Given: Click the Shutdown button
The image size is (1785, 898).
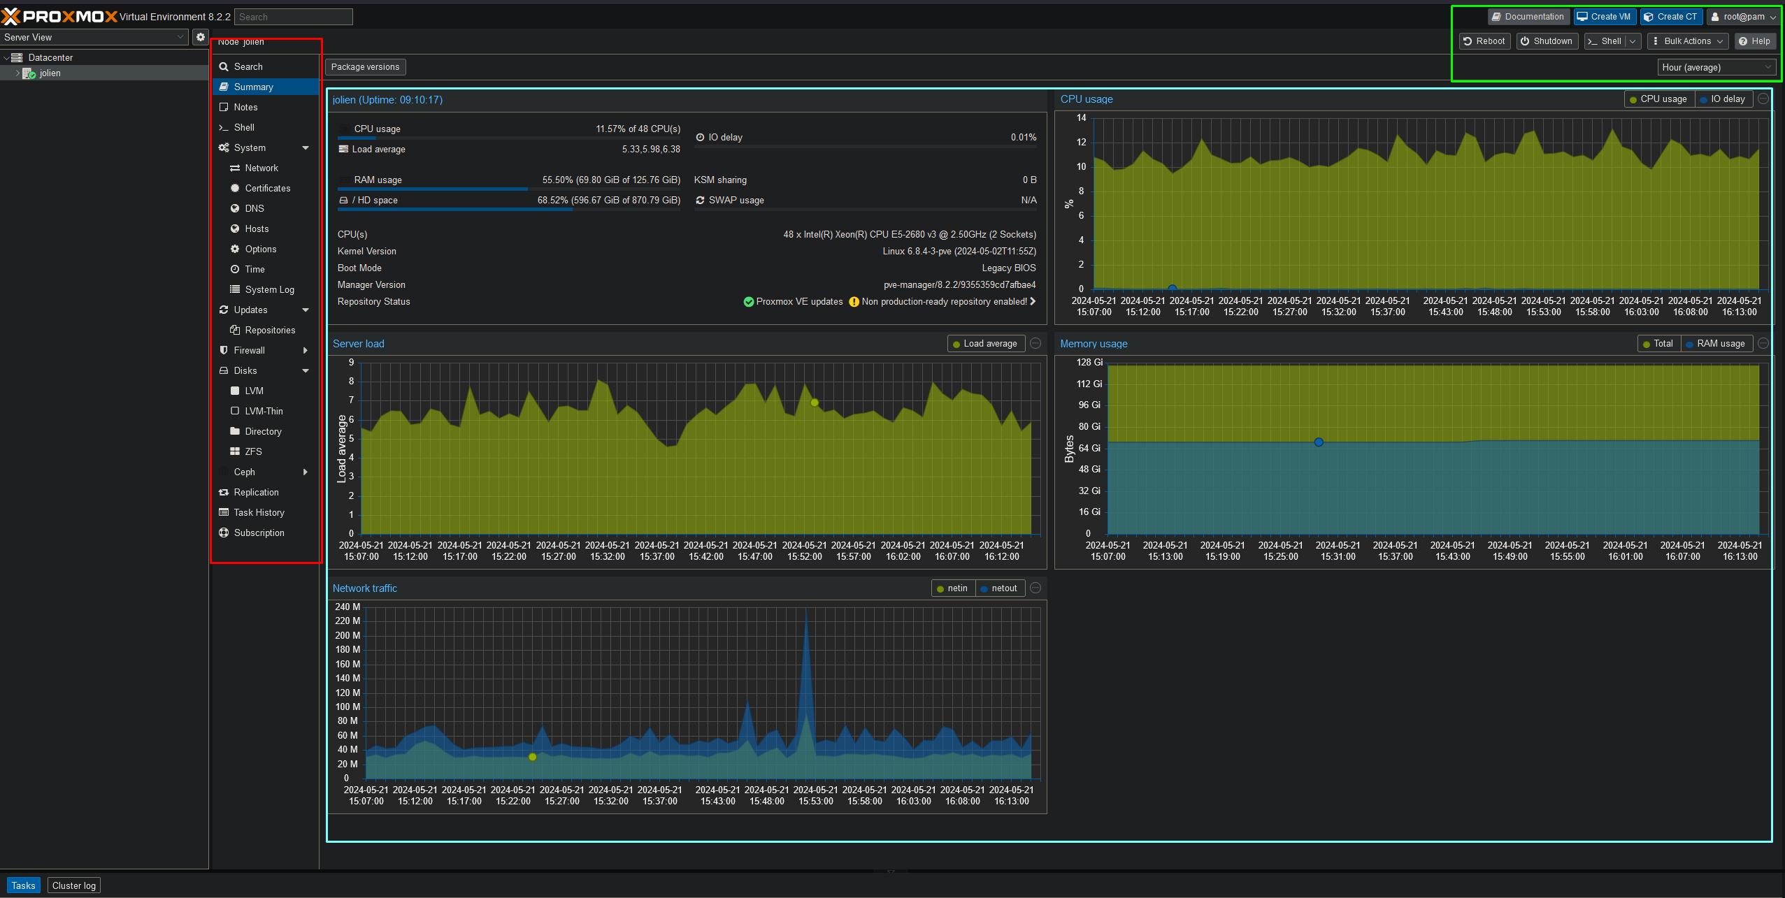Looking at the screenshot, I should pyautogui.click(x=1546, y=41).
